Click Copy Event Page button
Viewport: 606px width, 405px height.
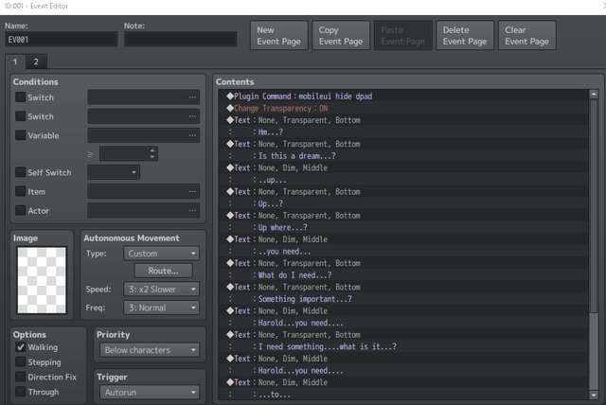point(341,36)
